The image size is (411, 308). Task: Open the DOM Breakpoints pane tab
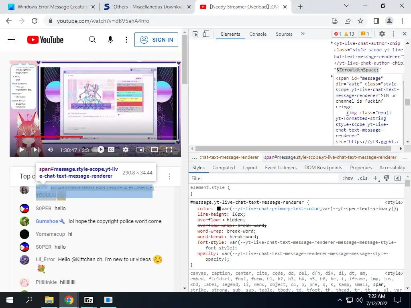[x=323, y=168]
